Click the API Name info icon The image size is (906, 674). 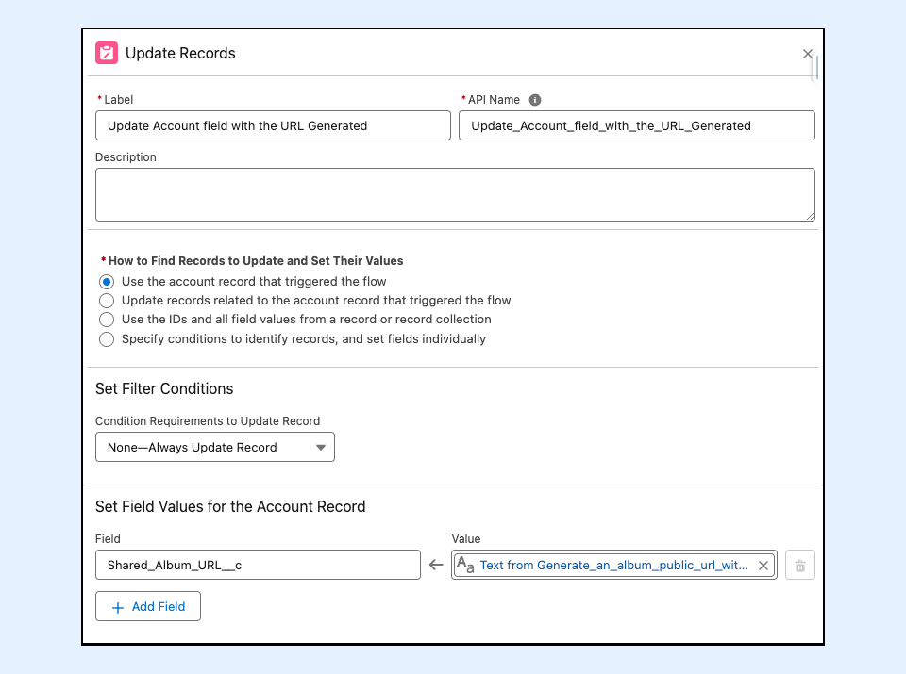535,100
